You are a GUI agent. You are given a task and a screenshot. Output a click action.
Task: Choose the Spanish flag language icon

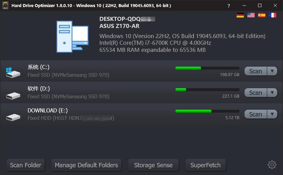click(x=262, y=15)
